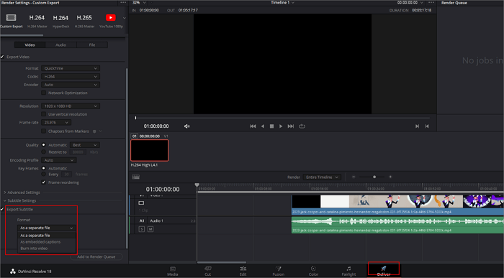This screenshot has width=504, height=278.
Task: Adjust the timeline zoom slider
Action: pos(374,177)
